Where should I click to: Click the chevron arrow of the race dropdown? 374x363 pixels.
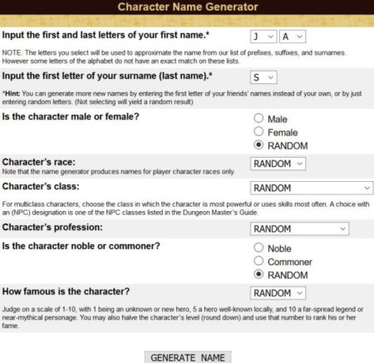point(299,164)
